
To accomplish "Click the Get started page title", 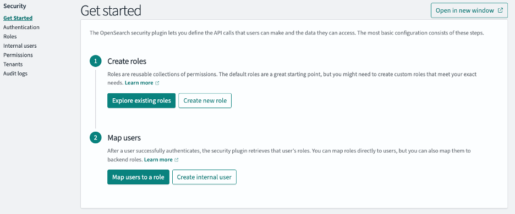I will pos(111,11).
